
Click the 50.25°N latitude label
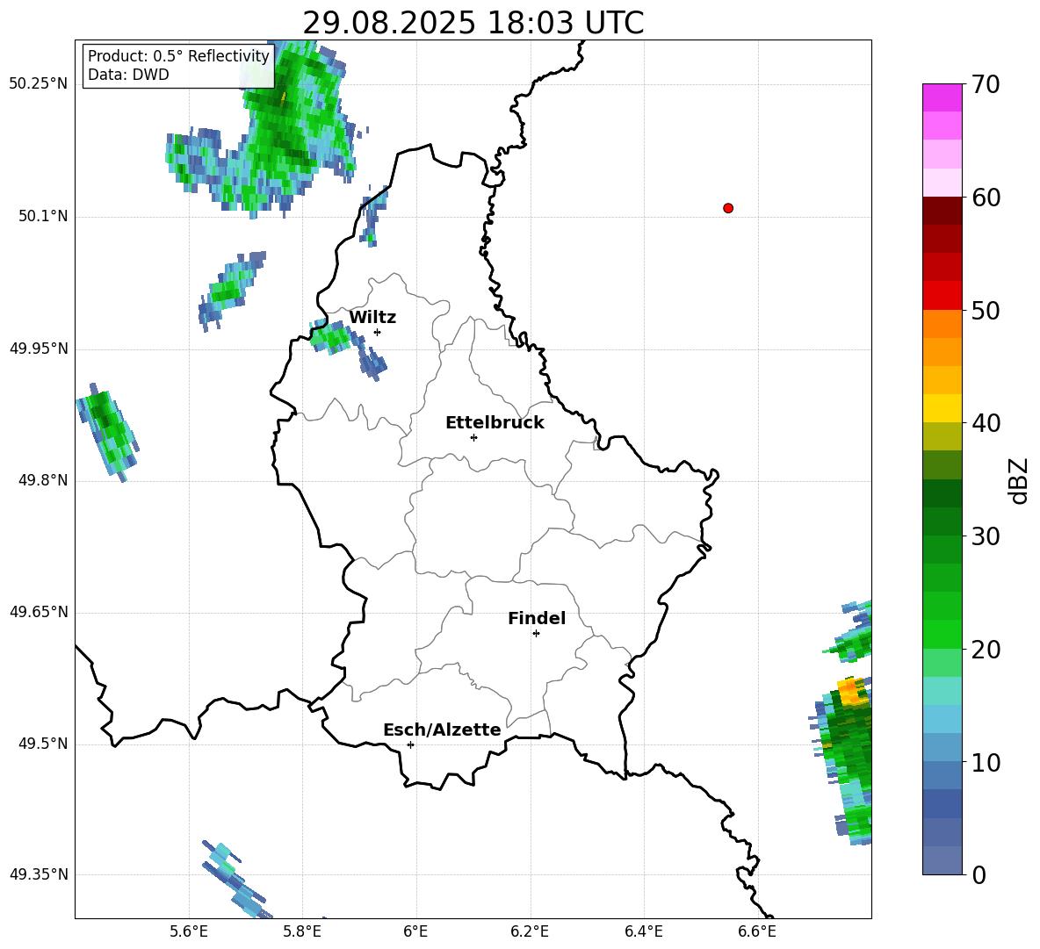(39, 84)
